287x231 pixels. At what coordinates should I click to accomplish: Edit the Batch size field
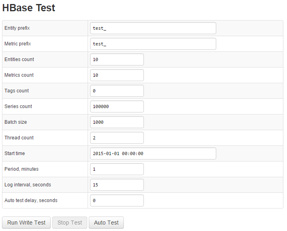pos(117,122)
